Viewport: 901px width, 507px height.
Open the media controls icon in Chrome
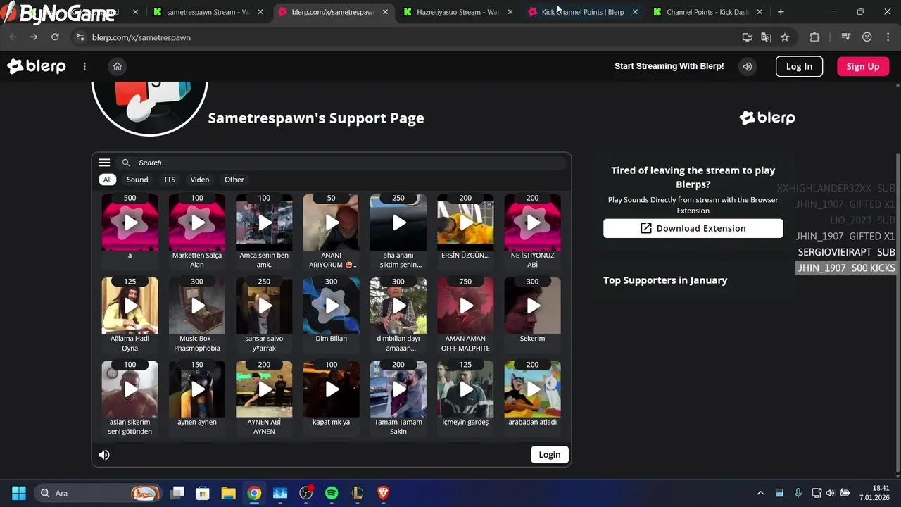coord(846,37)
